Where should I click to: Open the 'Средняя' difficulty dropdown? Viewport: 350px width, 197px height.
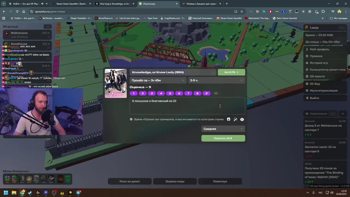tap(223, 129)
